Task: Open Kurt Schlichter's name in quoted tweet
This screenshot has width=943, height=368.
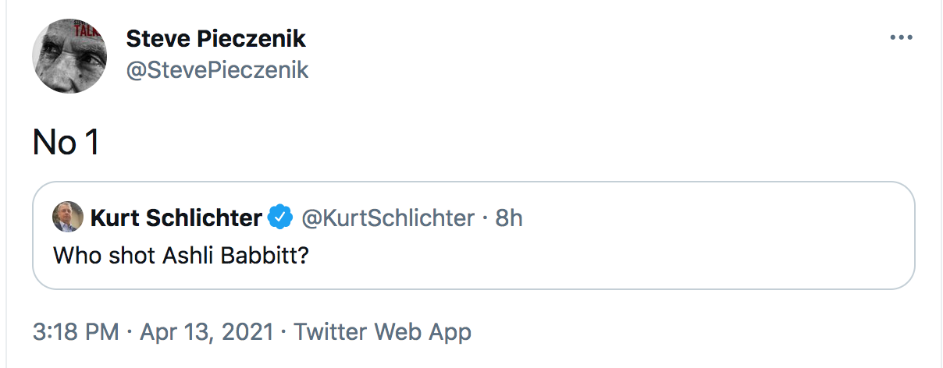Action: point(176,218)
